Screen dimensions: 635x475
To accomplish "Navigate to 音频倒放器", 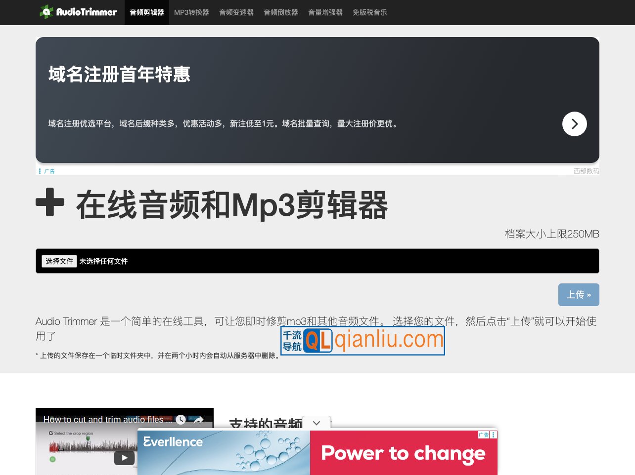I will coord(280,12).
